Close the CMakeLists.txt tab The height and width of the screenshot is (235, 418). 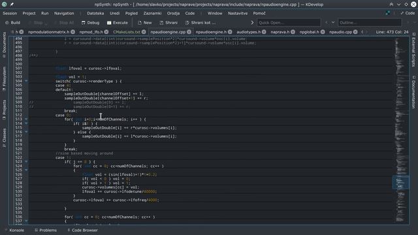144,32
